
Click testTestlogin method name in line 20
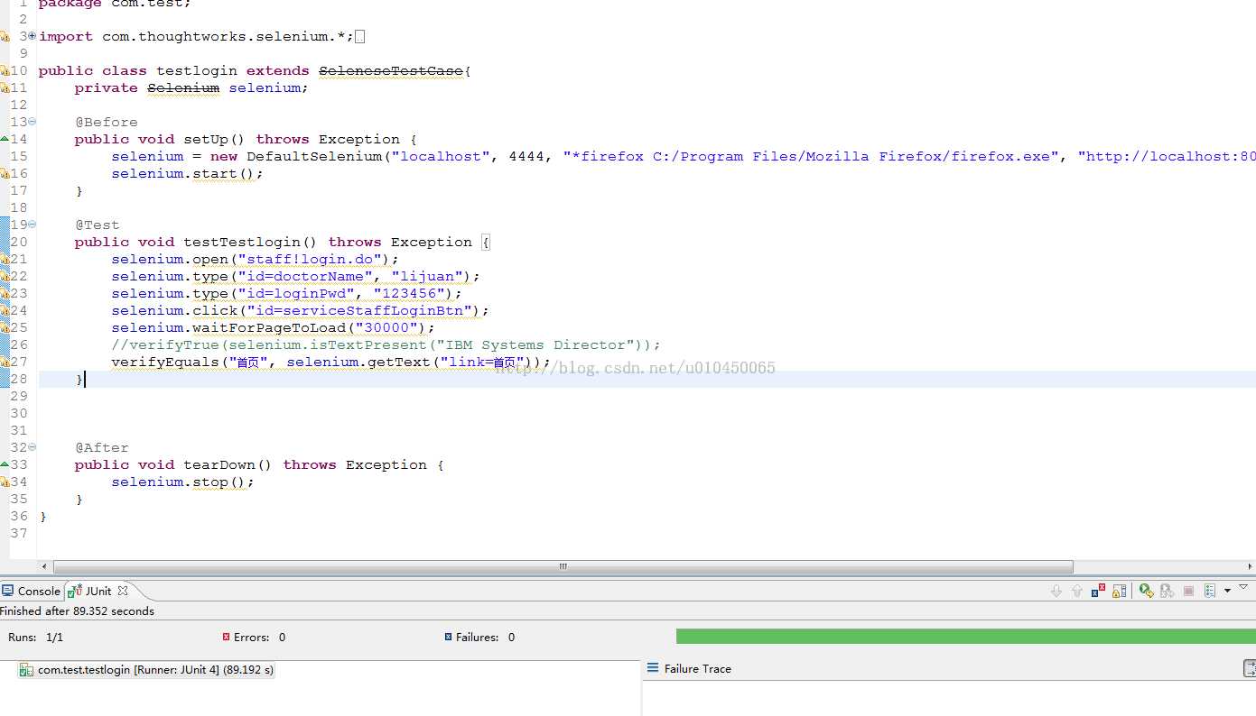pyautogui.click(x=242, y=242)
